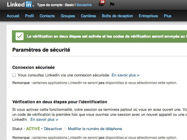The image size is (187, 140).
Task: Open Boîte de réception menu
Action: [117, 16]
